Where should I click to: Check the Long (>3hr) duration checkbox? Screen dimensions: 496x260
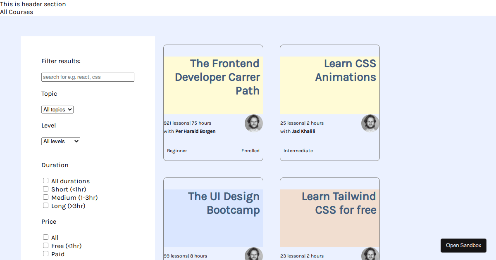[x=46, y=206]
